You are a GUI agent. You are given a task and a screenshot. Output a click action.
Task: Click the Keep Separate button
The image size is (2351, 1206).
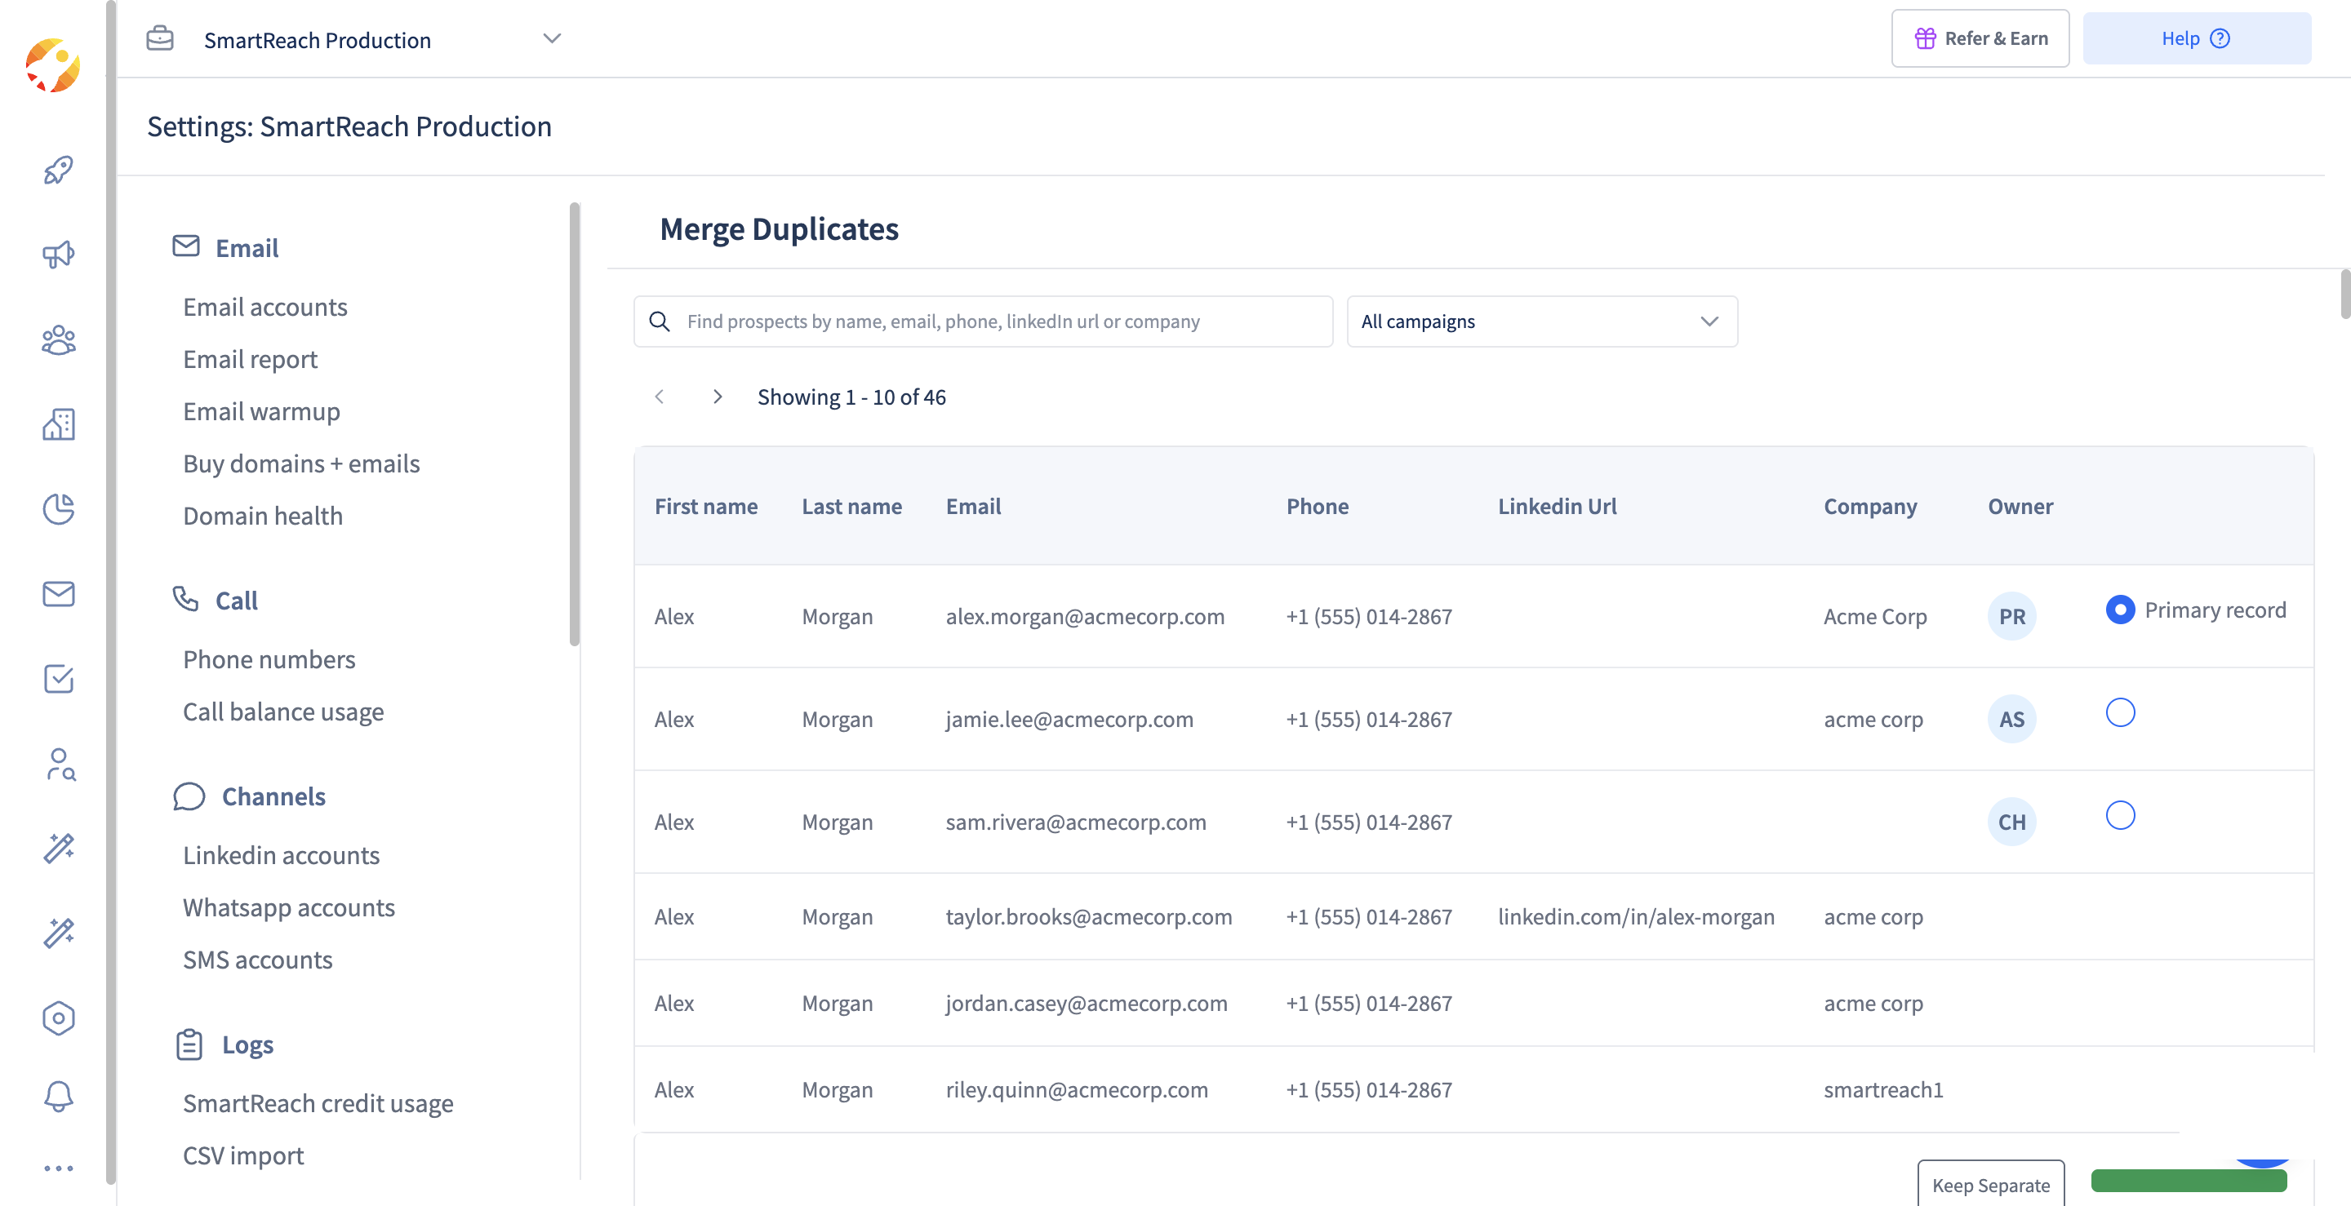tap(1990, 1184)
